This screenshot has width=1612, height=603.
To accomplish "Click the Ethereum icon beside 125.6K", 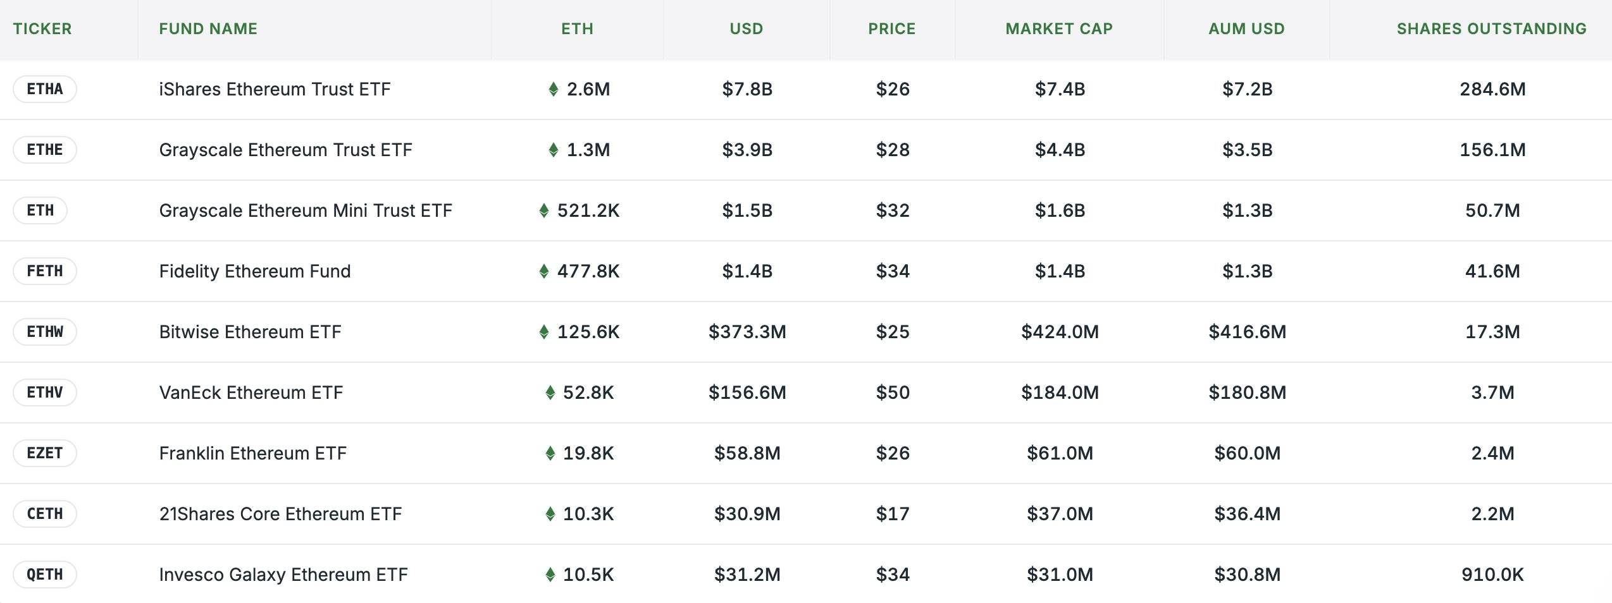I will [x=544, y=332].
